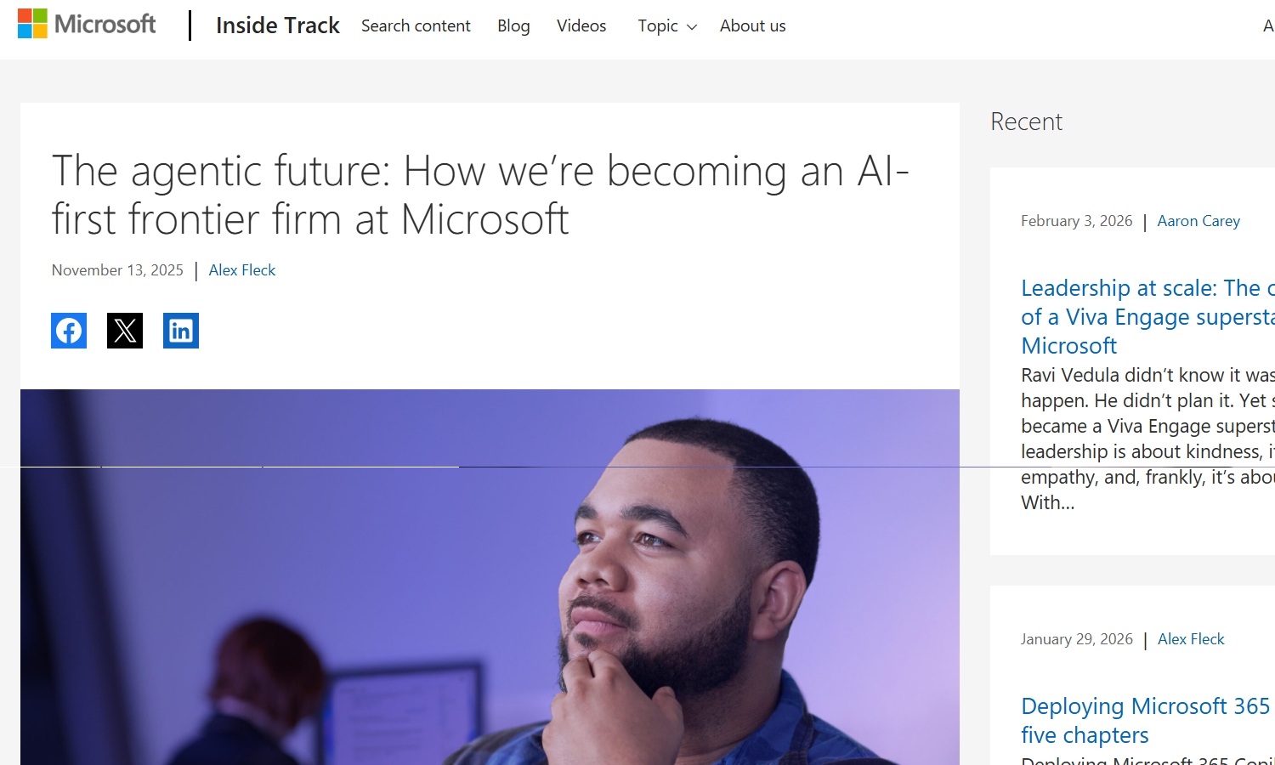This screenshot has height=765, width=1275.
Task: Open Search content in navigation
Action: [x=416, y=26]
